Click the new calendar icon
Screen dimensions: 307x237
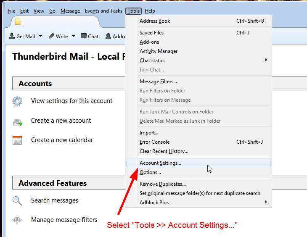(17, 140)
